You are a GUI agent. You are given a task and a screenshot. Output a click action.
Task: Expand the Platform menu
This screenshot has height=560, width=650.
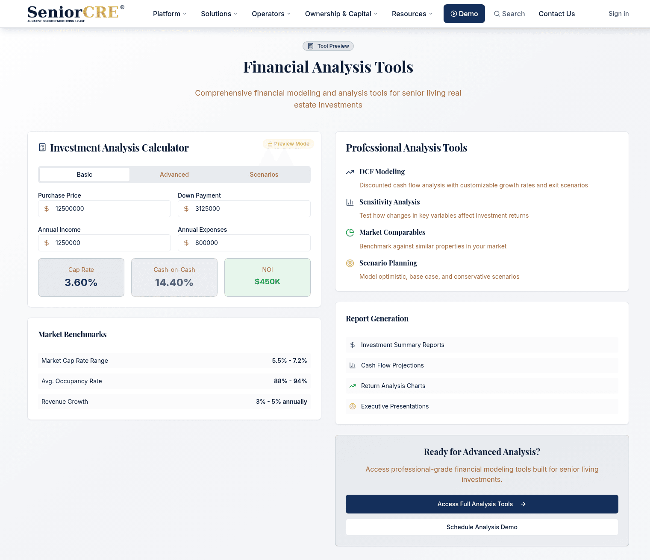point(170,14)
